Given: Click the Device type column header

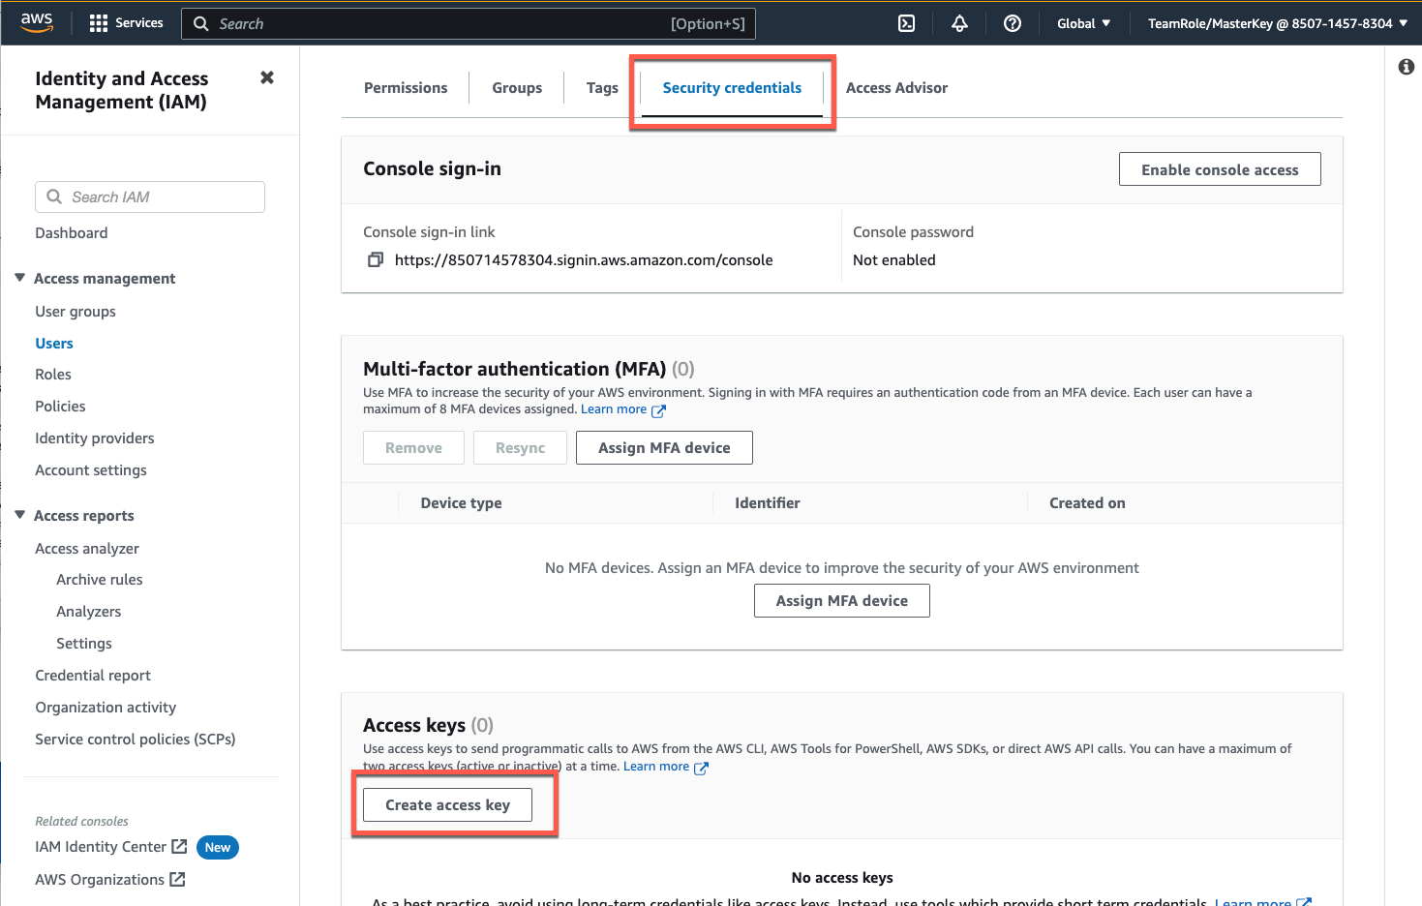Looking at the screenshot, I should point(461,502).
